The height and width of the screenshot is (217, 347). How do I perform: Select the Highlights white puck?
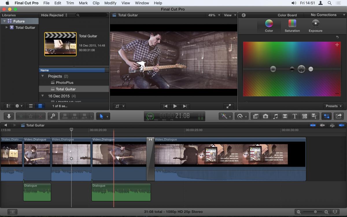(x=311, y=69)
